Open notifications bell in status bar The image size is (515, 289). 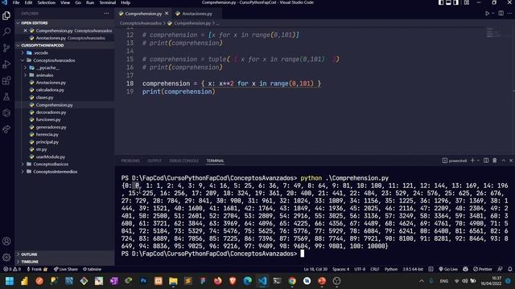[509, 270]
